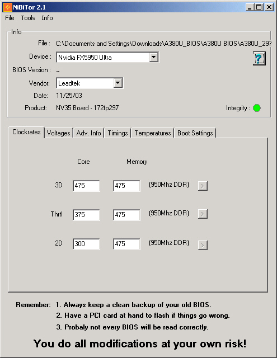Switch to the Timings tab
Screen dimensions: 277x358
[x=118, y=133]
